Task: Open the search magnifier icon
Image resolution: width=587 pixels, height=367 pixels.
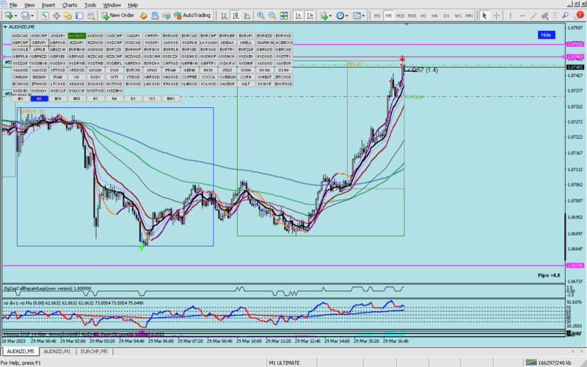Action: click(x=565, y=15)
